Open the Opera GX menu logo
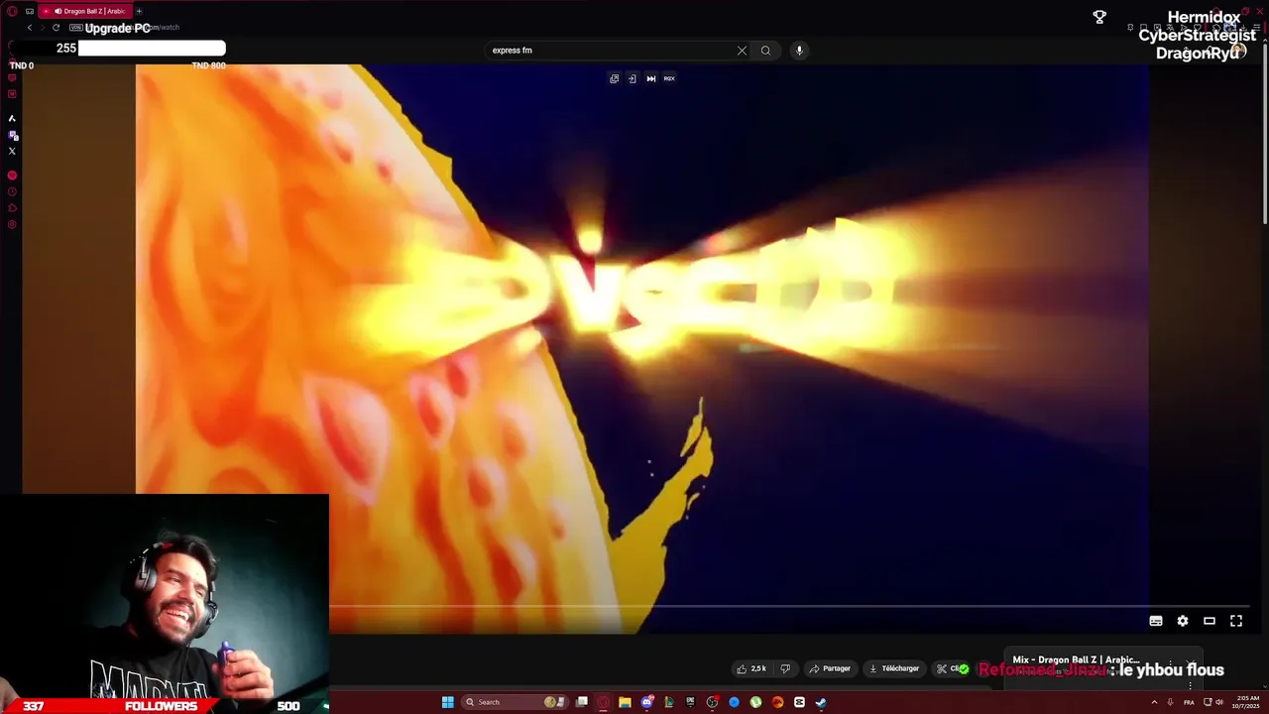This screenshot has height=714, width=1269. tap(12, 11)
